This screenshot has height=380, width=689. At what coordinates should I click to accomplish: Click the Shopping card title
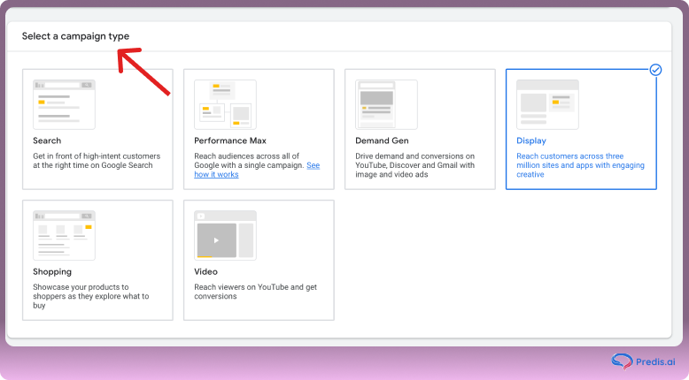[x=52, y=271]
